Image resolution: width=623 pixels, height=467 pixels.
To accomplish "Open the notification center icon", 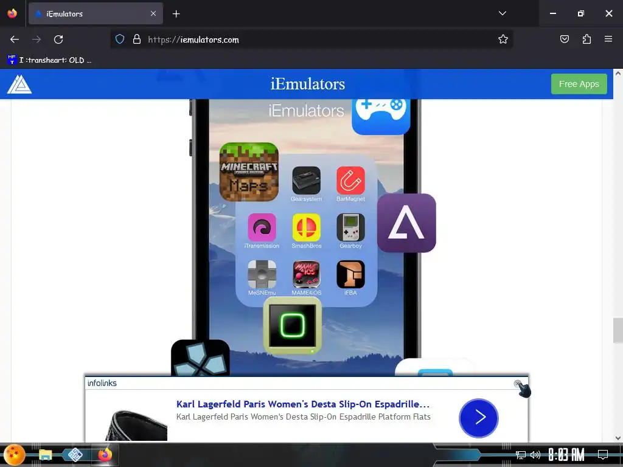I will point(603,455).
